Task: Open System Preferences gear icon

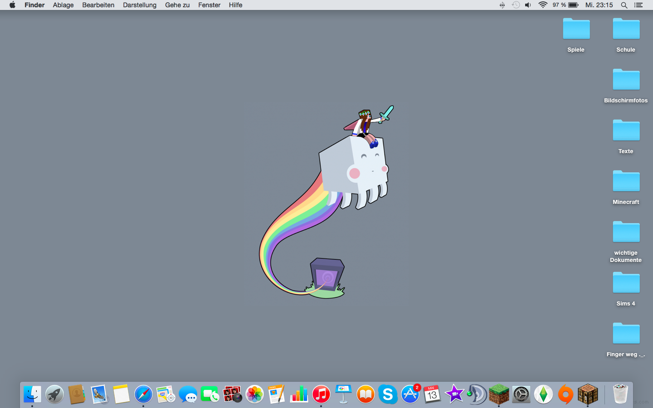Action: coord(521,394)
